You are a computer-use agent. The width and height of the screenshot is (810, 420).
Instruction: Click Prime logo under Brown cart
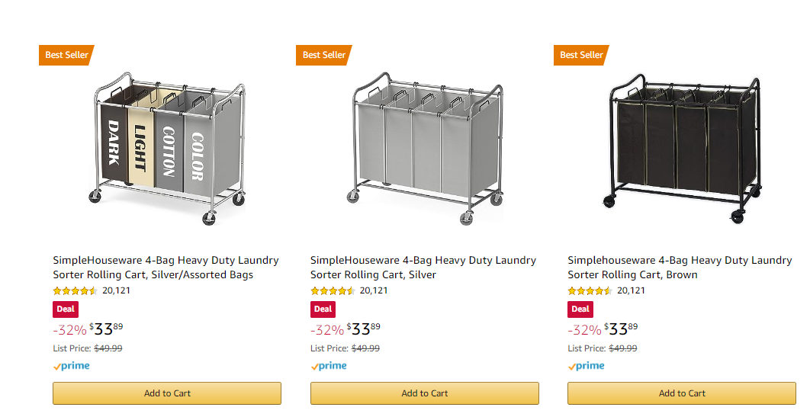(x=587, y=366)
